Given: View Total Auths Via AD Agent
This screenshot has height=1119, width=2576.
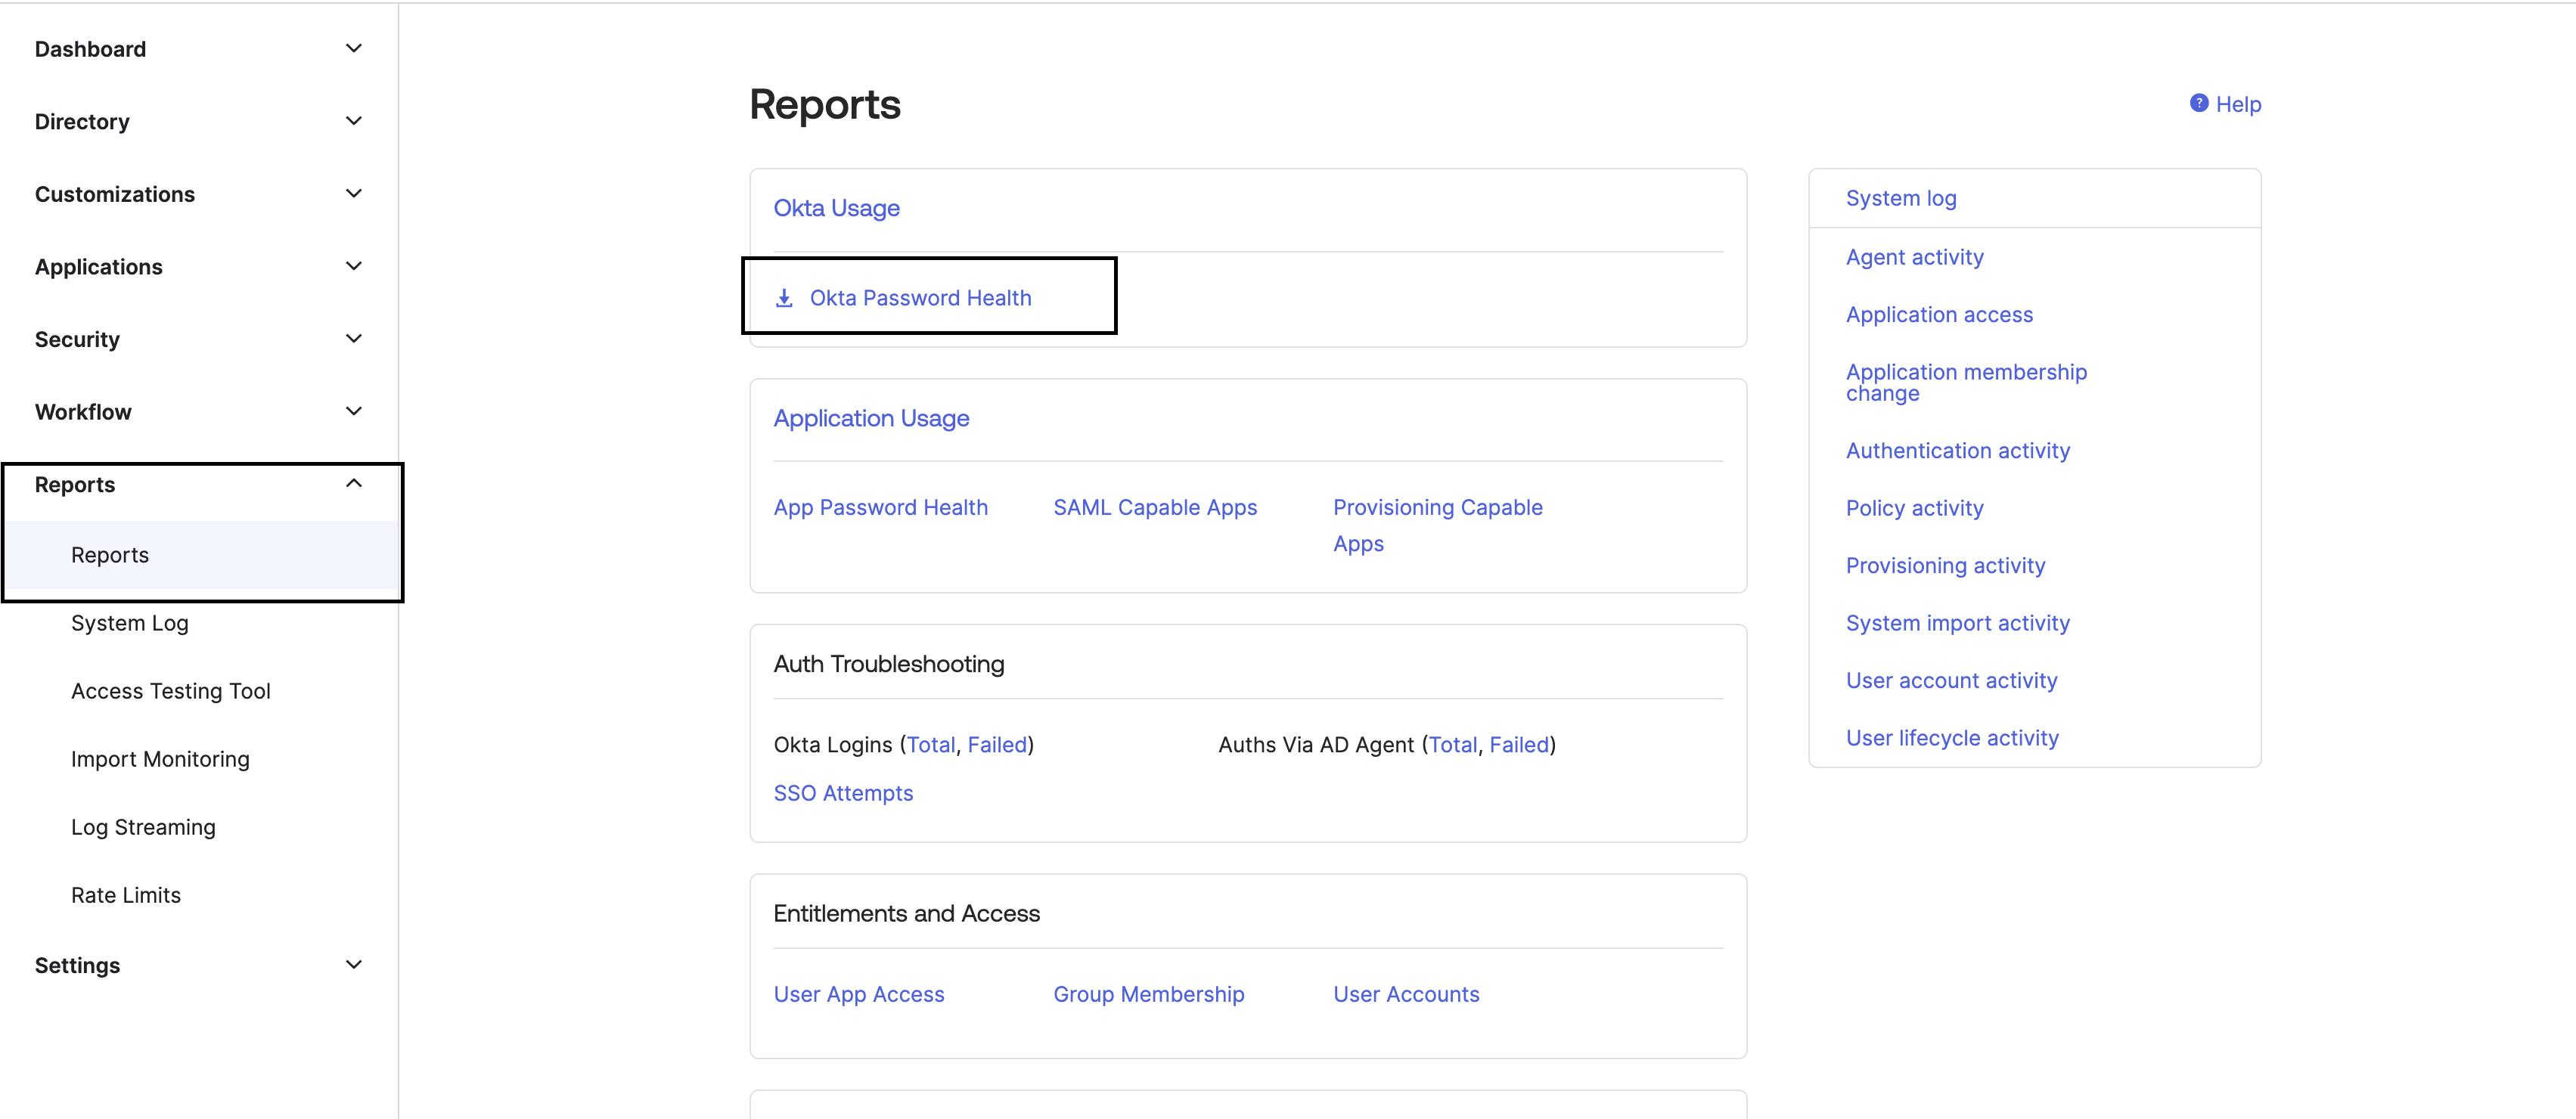Looking at the screenshot, I should [x=1453, y=745].
